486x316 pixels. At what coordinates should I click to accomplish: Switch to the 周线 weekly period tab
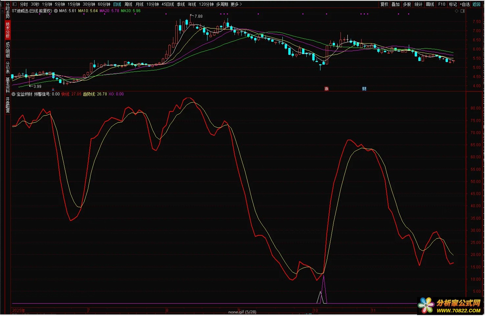[x=128, y=4]
